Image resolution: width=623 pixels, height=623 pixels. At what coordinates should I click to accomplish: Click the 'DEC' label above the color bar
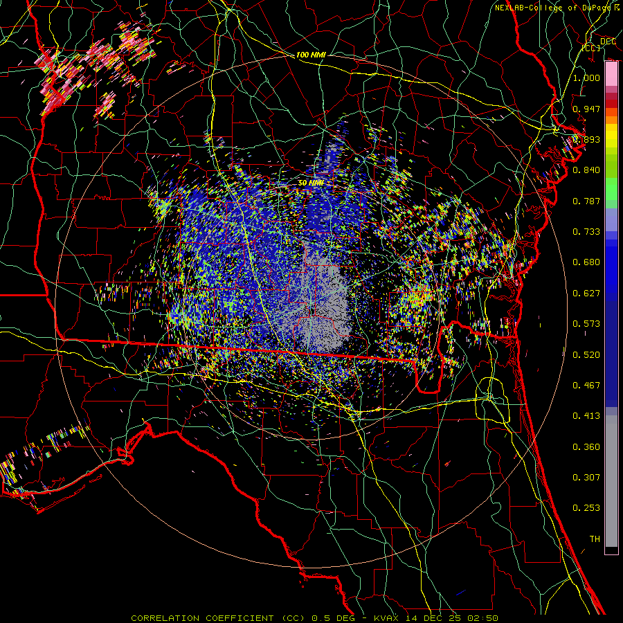[x=608, y=41]
